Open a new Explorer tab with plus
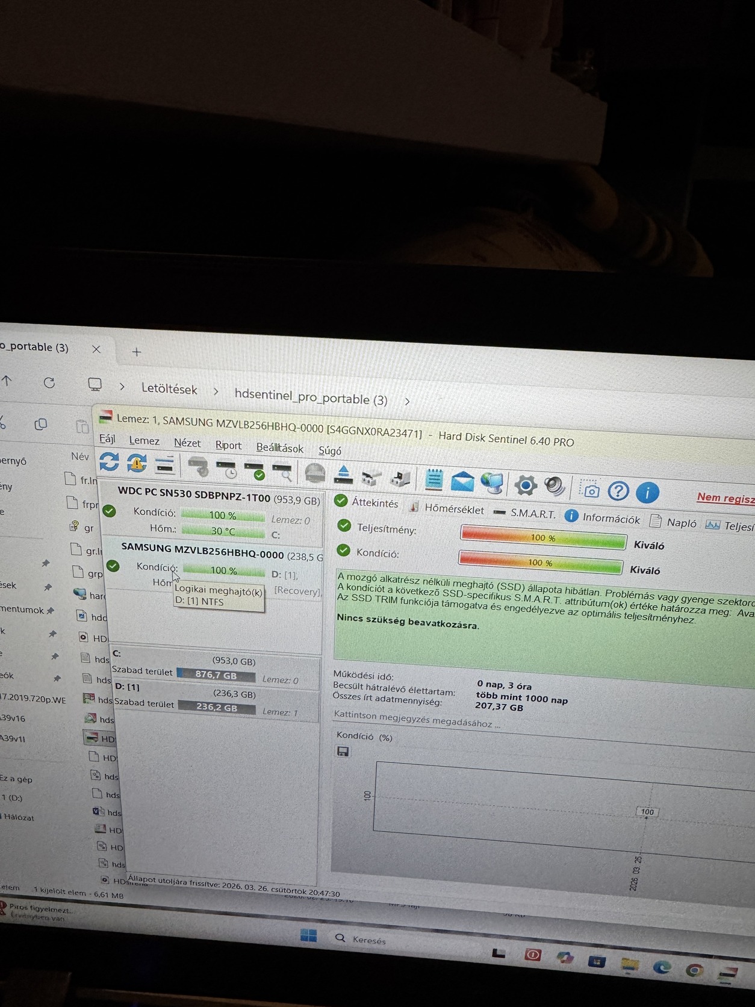Screen dimensions: 755x1007 coord(137,352)
